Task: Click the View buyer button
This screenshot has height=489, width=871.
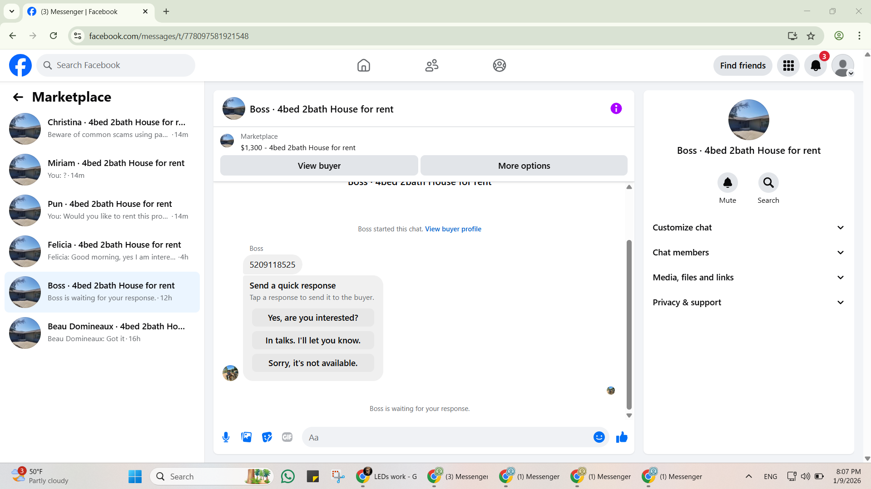Action: 319,166
